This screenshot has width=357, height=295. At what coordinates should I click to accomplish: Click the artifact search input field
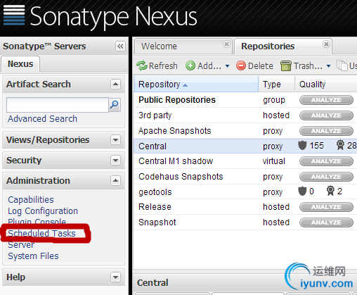tap(58, 105)
